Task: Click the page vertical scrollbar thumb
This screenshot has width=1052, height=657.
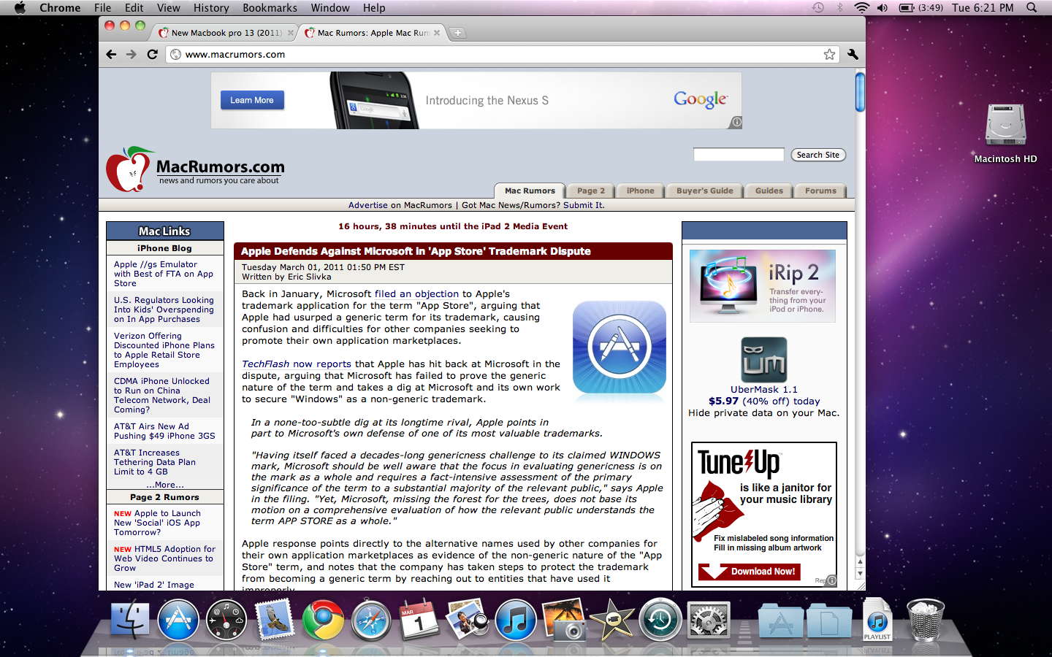Action: click(860, 92)
